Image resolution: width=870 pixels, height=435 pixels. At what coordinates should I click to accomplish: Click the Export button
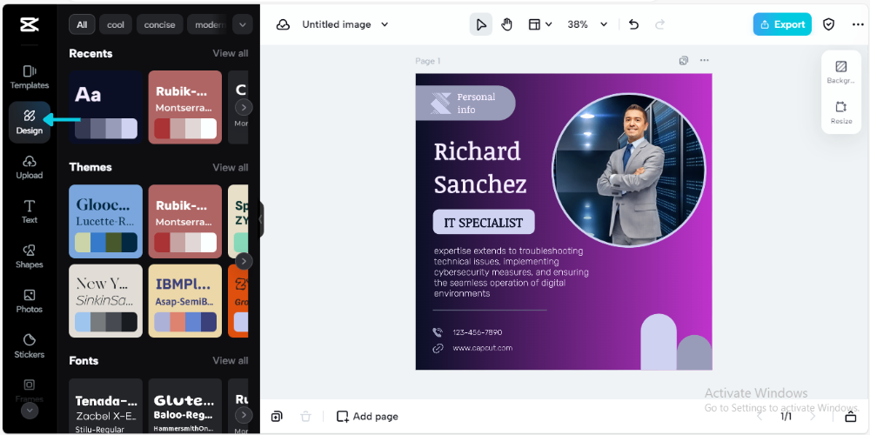click(782, 24)
